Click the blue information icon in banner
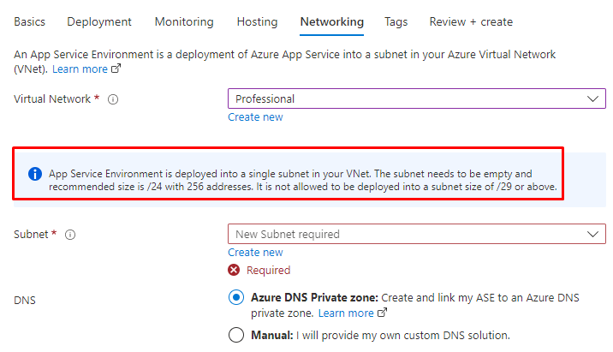The height and width of the screenshot is (352, 613). tap(35, 174)
